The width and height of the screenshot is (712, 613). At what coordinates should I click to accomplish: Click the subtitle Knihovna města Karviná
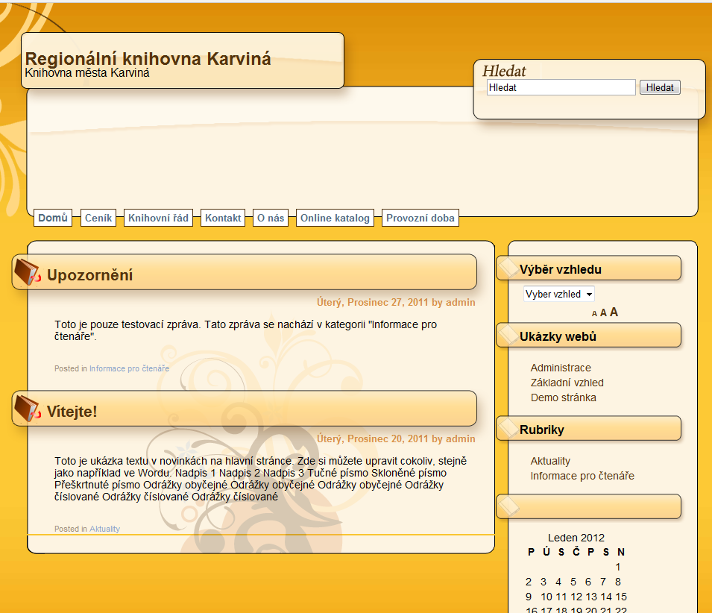coord(87,73)
